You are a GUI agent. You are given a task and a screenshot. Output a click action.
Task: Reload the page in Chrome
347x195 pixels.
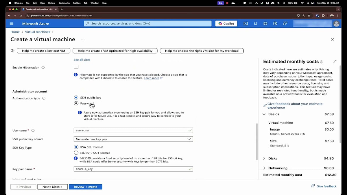(x=21, y=16)
